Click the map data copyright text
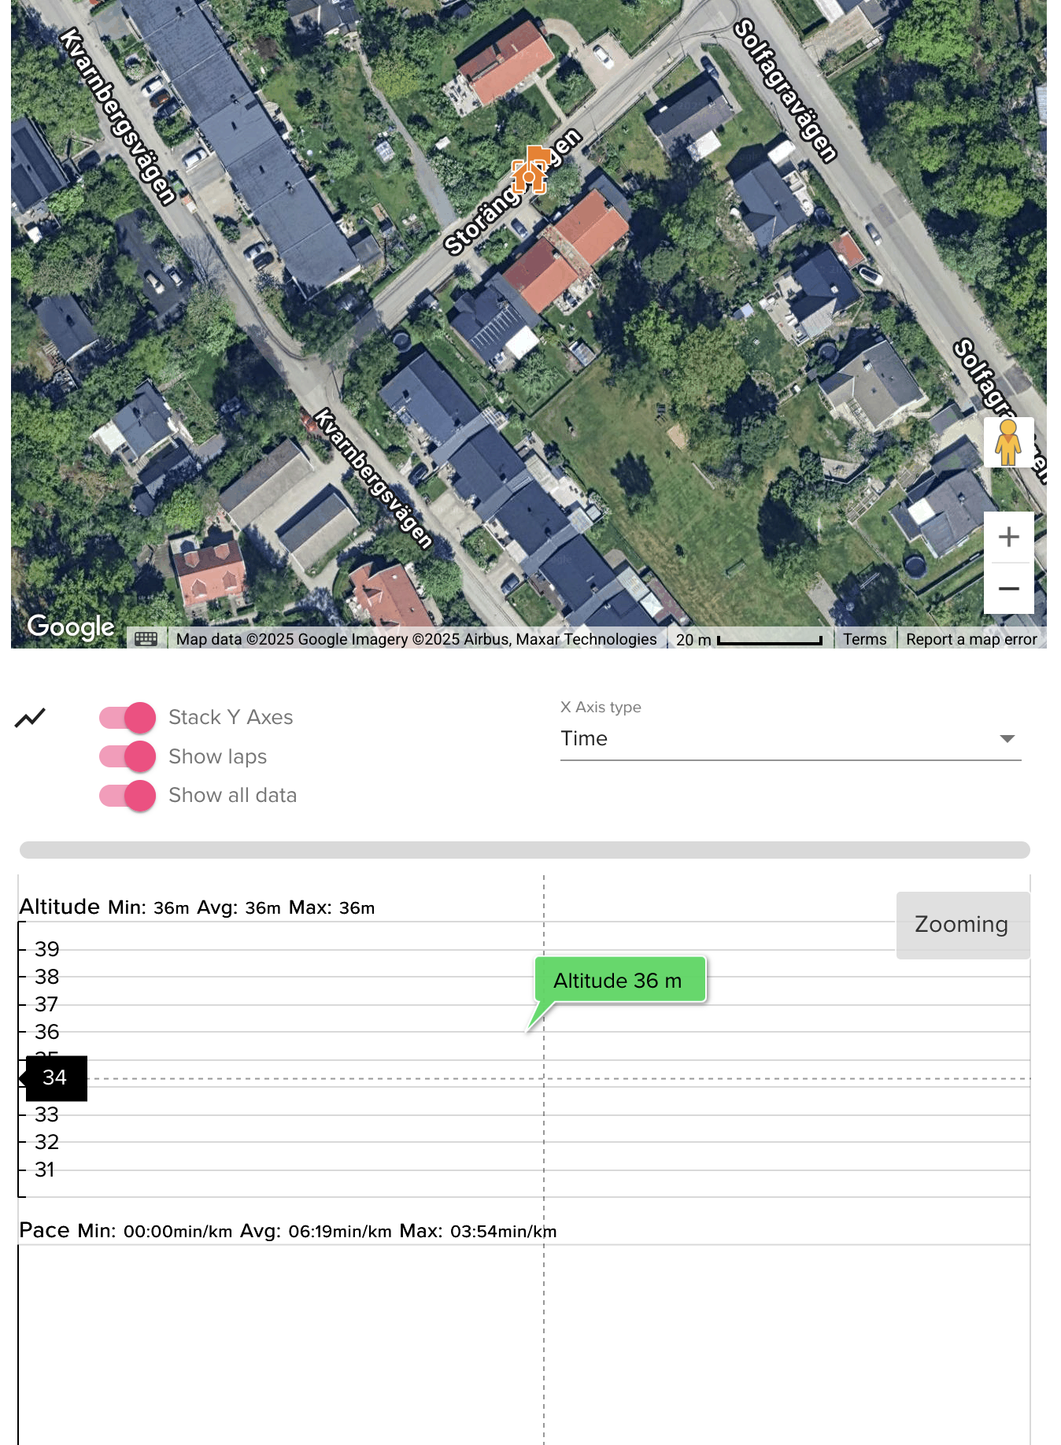Viewport: 1061px width, 1445px height. click(416, 639)
